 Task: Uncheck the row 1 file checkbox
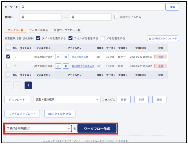8,56
